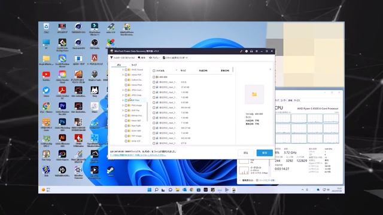Sort file list by 作成日時 column

203,70
